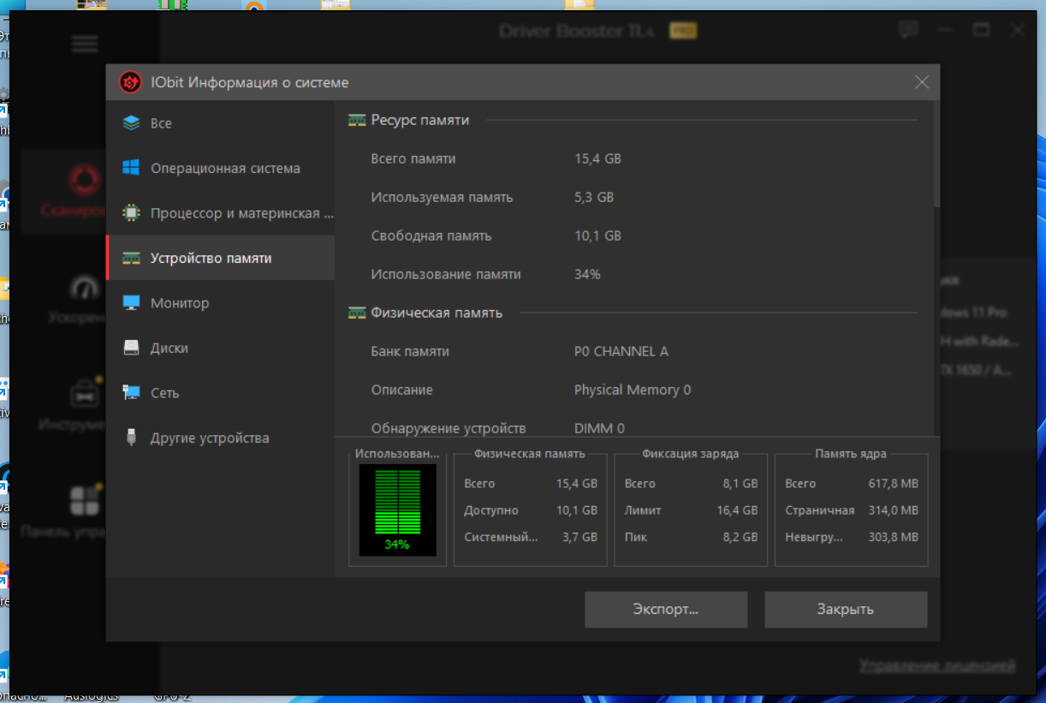
Task: Click the 'Свободная память' value 10,1 GB
Action: [597, 236]
